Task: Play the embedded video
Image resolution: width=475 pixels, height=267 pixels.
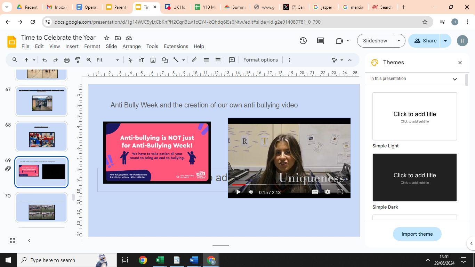Action: tap(238, 192)
